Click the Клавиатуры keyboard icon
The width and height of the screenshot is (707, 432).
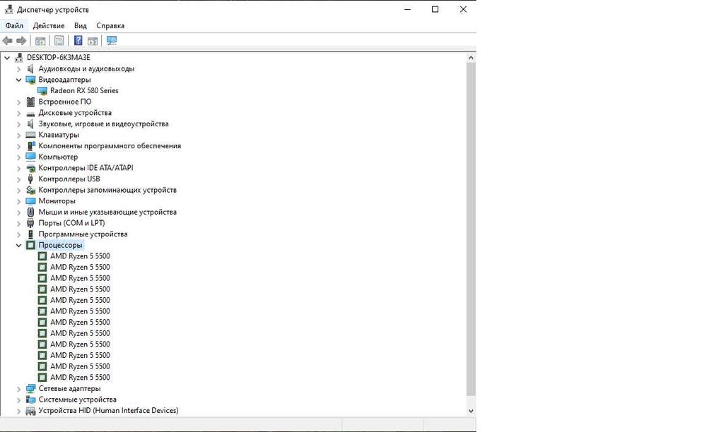pyautogui.click(x=30, y=135)
